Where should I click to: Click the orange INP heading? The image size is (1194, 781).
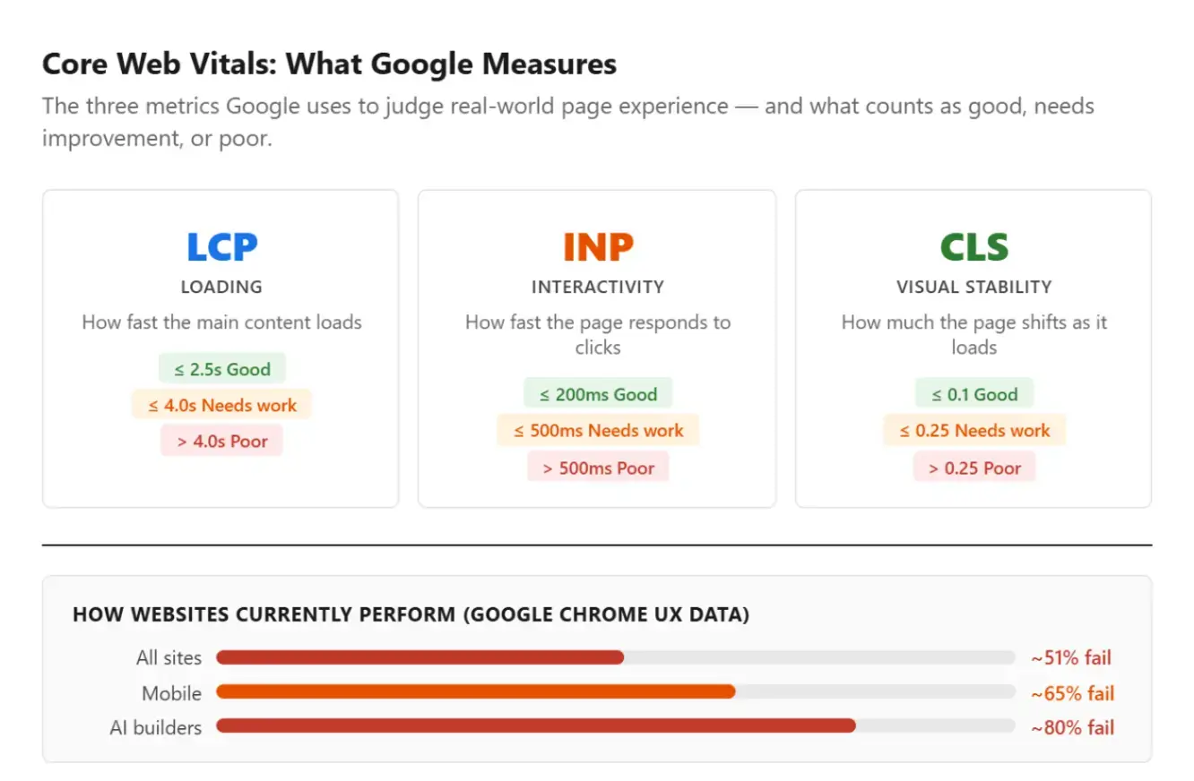597,246
